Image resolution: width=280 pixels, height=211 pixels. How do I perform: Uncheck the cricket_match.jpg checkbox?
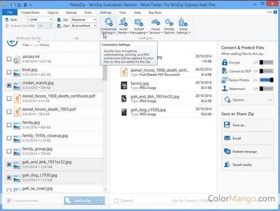point(9,85)
